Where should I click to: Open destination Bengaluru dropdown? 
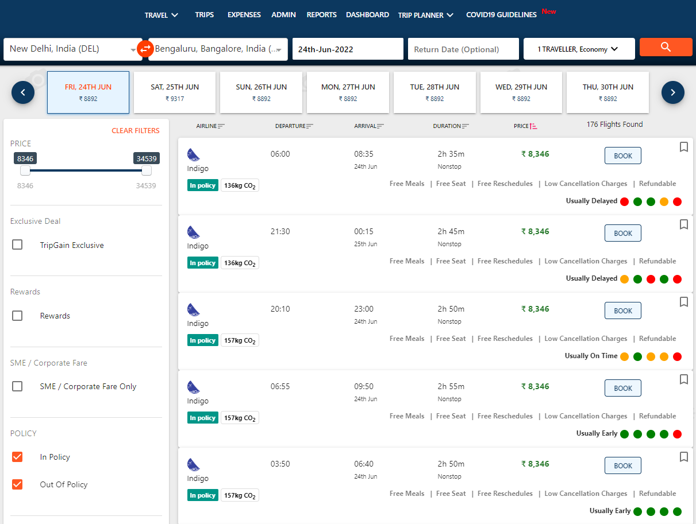point(218,49)
